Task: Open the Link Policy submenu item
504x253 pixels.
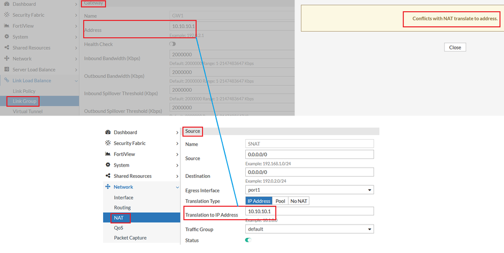Action: click(x=40, y=91)
